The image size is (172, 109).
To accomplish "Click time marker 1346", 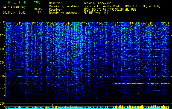I will (100, 23).
